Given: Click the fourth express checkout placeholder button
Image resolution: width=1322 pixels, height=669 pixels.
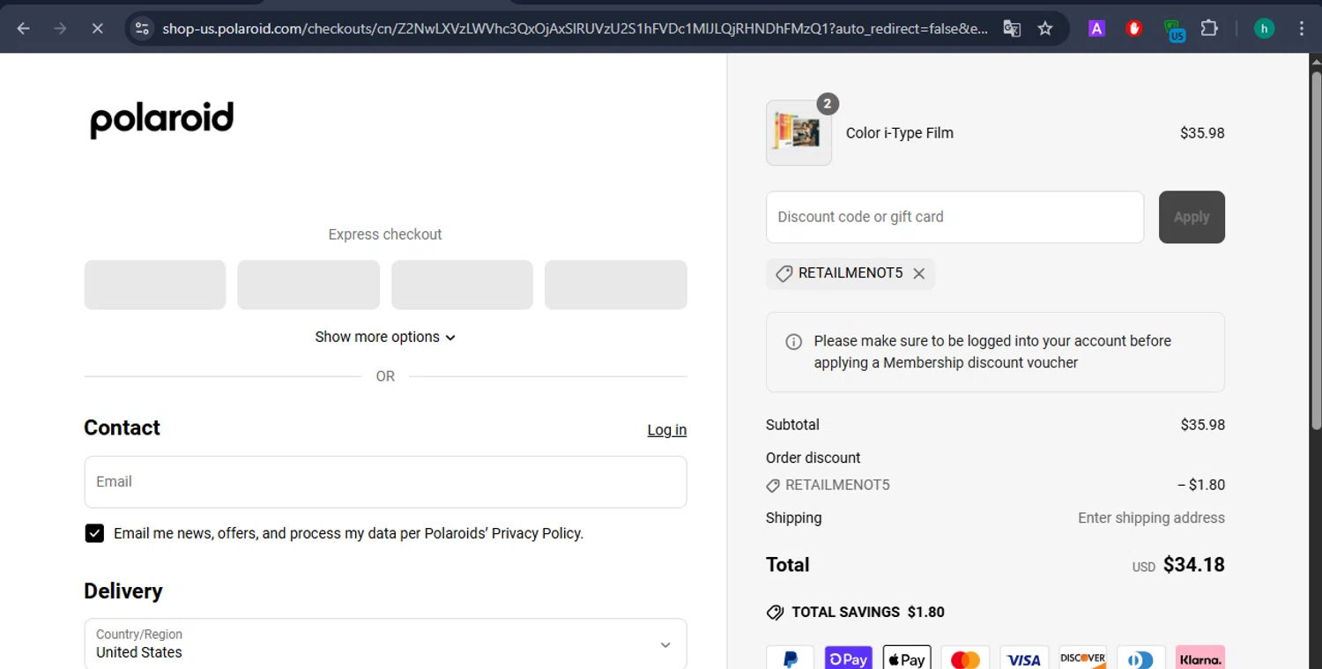Looking at the screenshot, I should click(x=615, y=285).
